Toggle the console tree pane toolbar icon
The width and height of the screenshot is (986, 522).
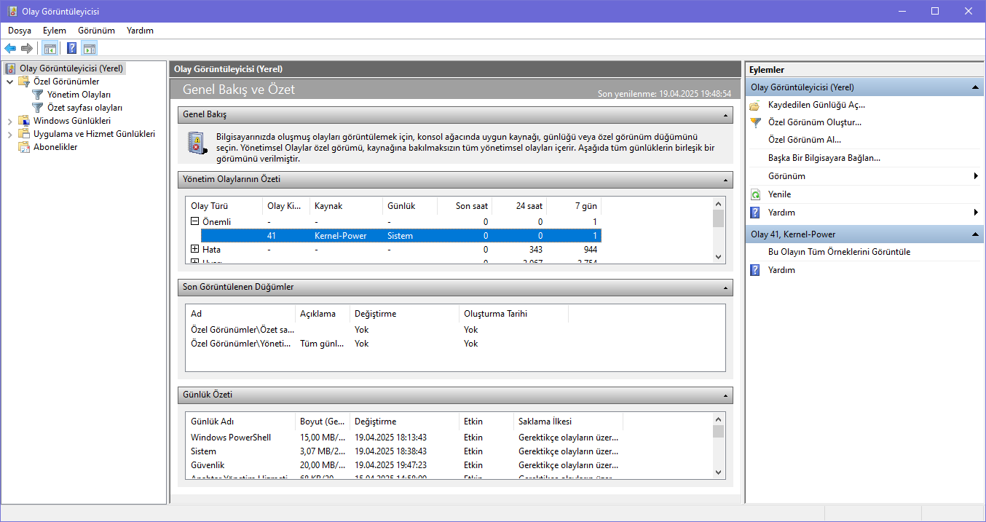tap(50, 49)
